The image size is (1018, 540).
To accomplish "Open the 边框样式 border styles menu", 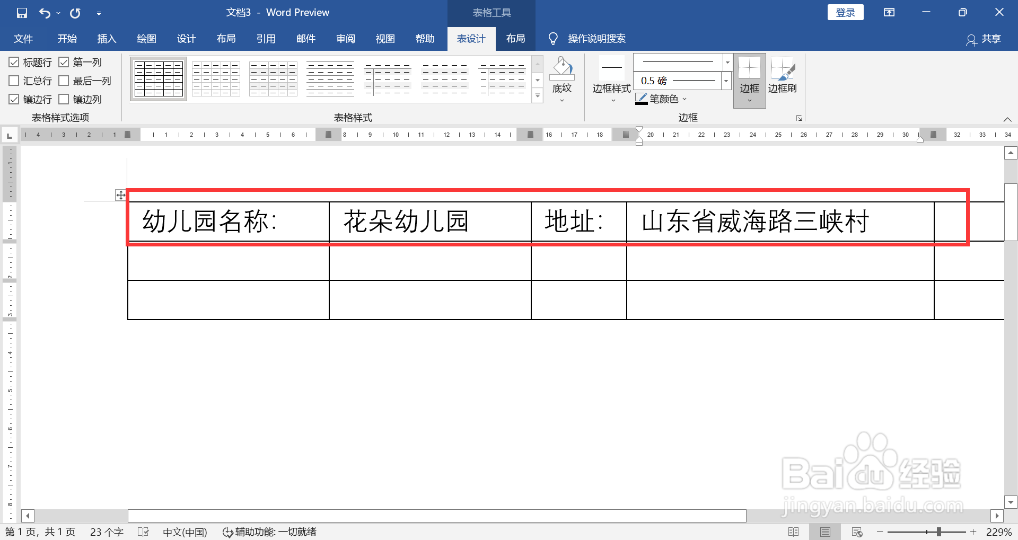I will (611, 81).
